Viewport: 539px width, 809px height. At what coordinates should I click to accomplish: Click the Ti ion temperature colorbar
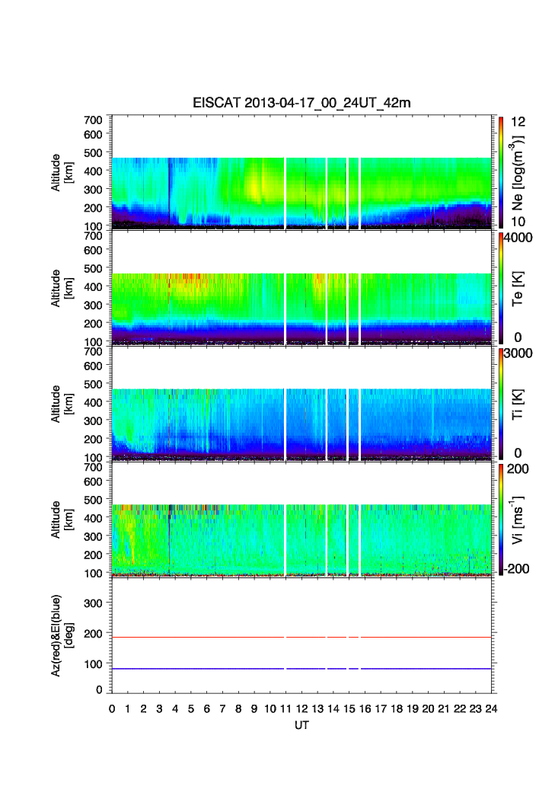501,404
